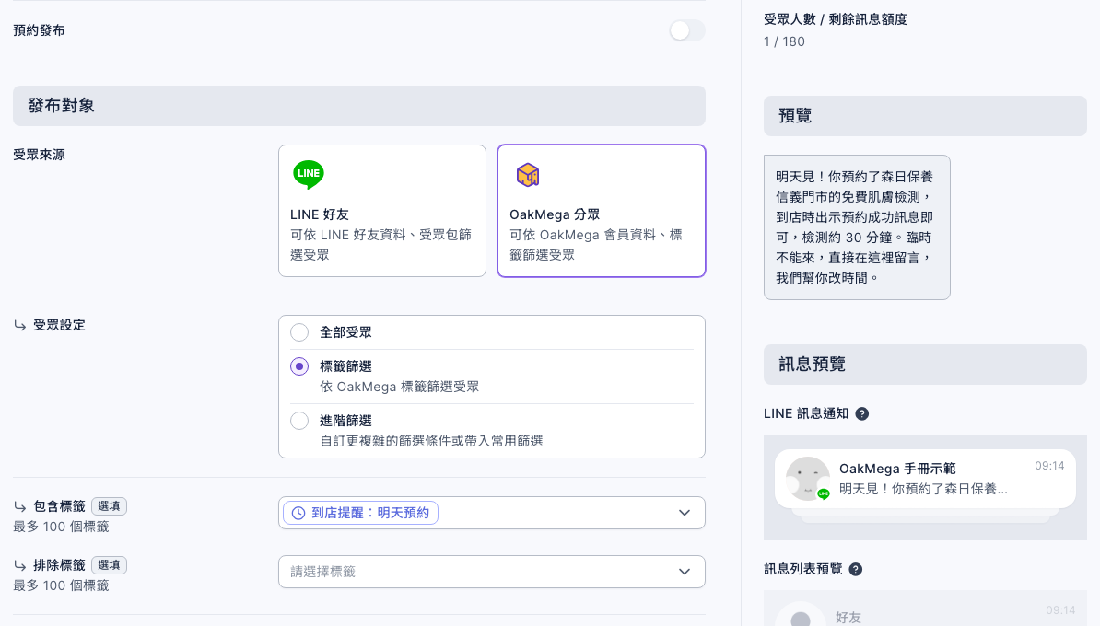Toggle the 預約發布 schedule switch
The height and width of the screenshot is (626, 1100).
point(686,30)
